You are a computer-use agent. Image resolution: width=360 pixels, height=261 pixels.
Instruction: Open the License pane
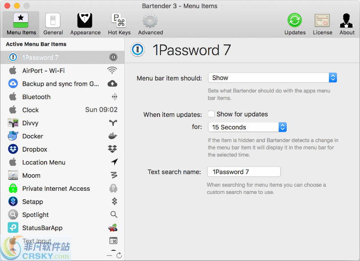tap(322, 24)
